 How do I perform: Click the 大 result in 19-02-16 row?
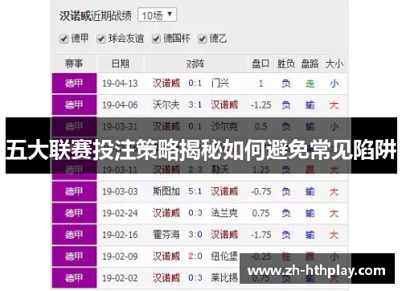point(334,235)
